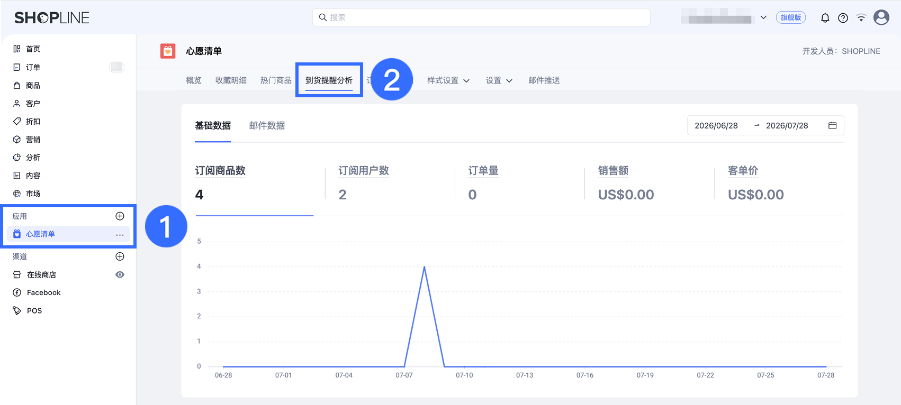Open the 邮件推送 tab
901x405 pixels.
point(544,80)
